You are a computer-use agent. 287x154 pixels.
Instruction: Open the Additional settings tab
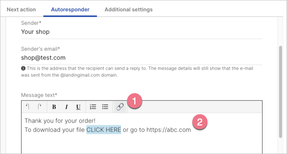pos(129,9)
